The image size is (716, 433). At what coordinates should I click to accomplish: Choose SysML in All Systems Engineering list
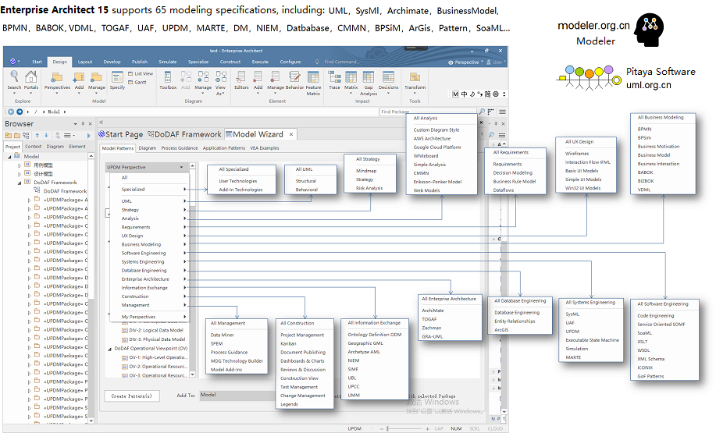[x=572, y=314]
